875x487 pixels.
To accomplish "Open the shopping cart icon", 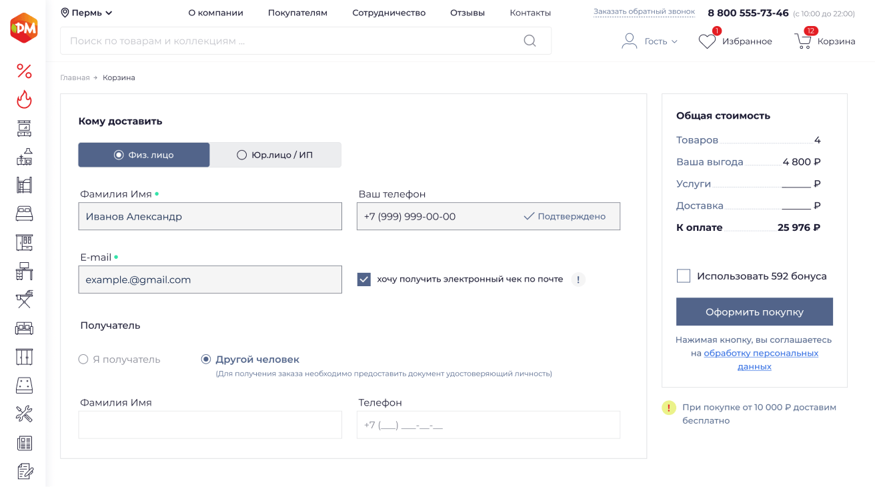I will point(803,41).
